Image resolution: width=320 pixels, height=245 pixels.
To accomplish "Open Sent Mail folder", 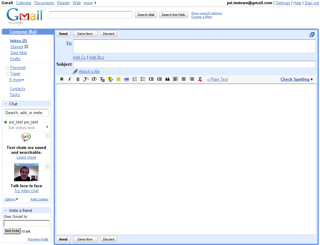I will (19, 53).
